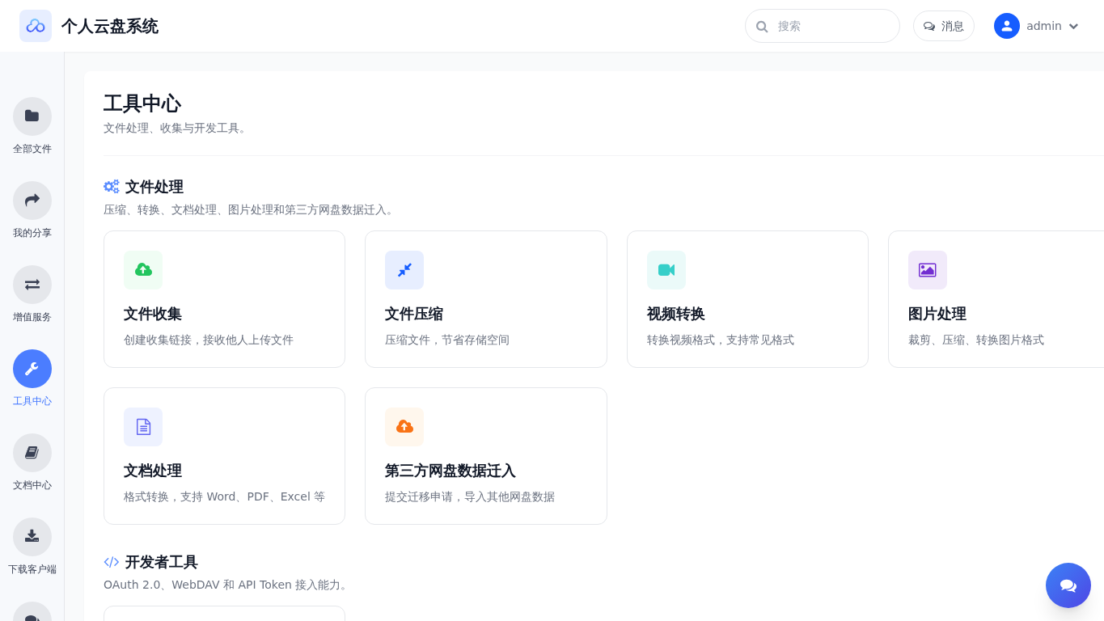Click the 文件处理、收集与开发工具。 subtitle text
The width and height of the screenshot is (1104, 621).
[176, 128]
